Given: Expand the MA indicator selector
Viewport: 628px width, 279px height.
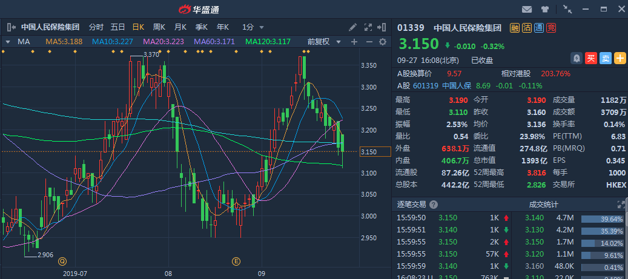Looking at the screenshot, I should 7,42.
